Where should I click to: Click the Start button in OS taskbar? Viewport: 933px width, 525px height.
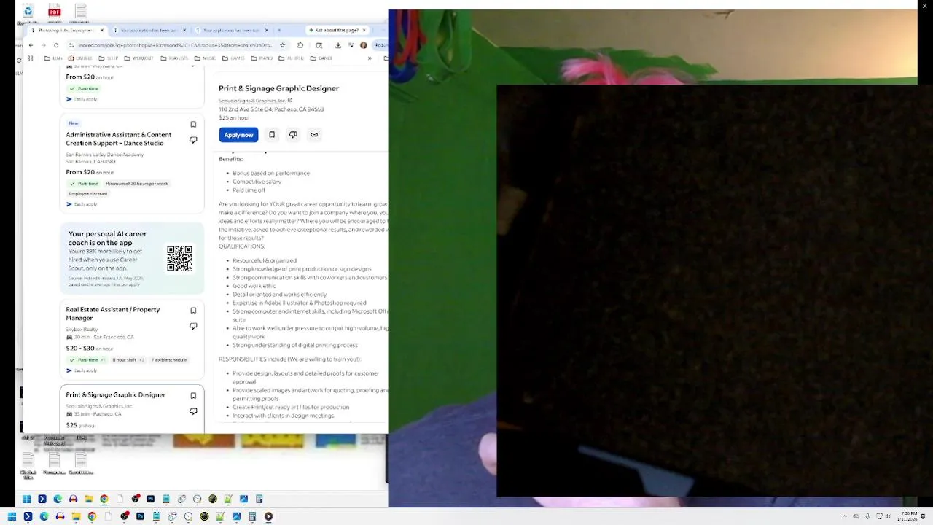[12, 516]
